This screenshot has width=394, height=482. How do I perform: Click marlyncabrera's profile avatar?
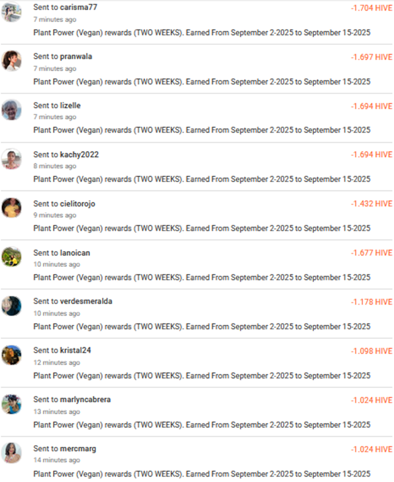click(x=12, y=404)
